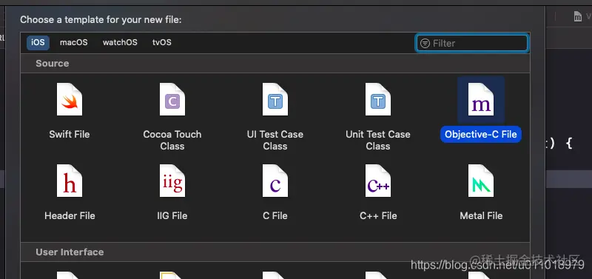Pick the C File template icon
Screen dimensions: 592x279
pyautogui.click(x=275, y=181)
